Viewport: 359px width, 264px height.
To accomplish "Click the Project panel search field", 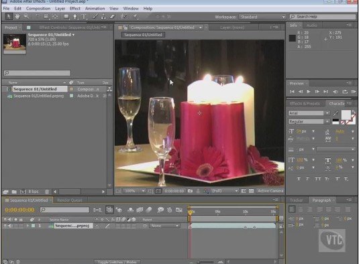I will coord(37,73).
